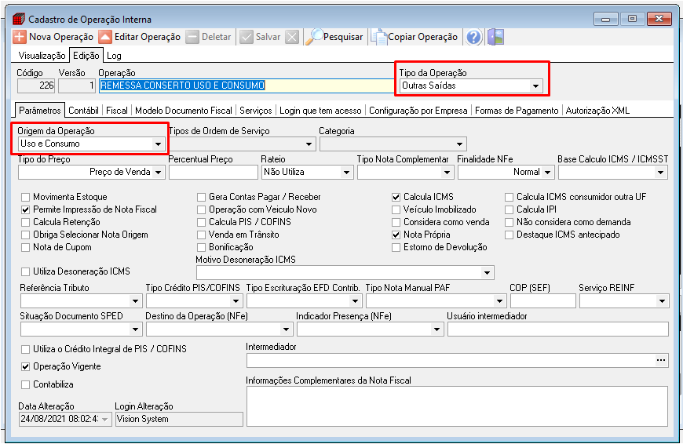Open Modelo Documento Fiscal tab
The image size is (683, 444).
coord(184,111)
